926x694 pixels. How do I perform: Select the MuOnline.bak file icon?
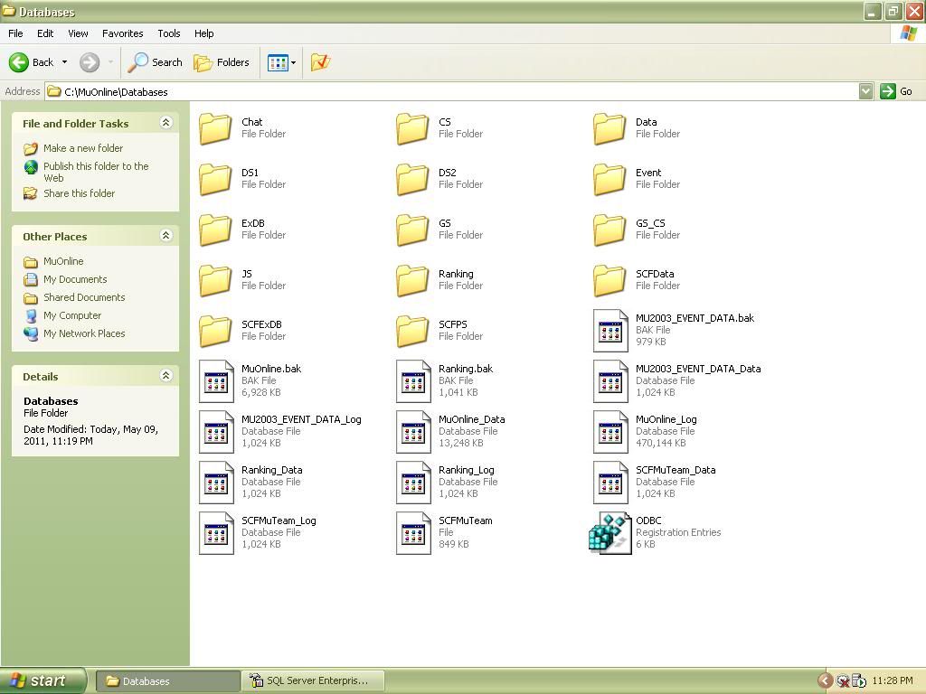point(216,380)
